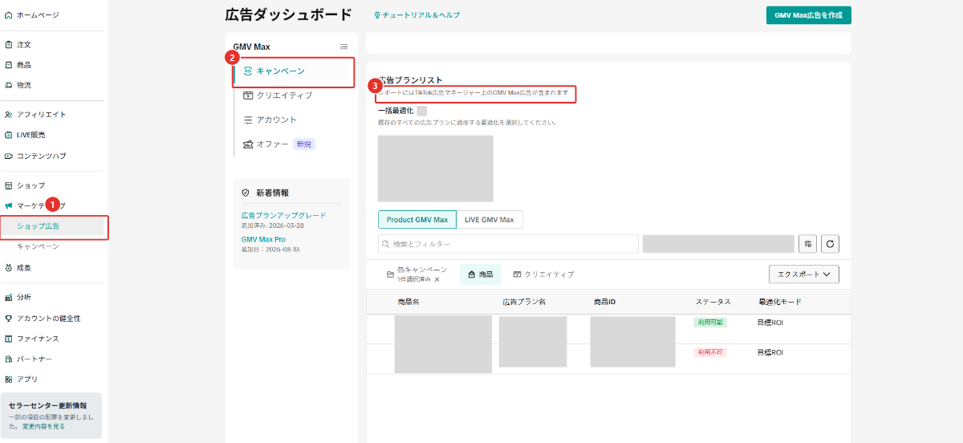Open the アフィリエイト sidebar item
Image resolution: width=963 pixels, height=443 pixels.
pyautogui.click(x=42, y=115)
